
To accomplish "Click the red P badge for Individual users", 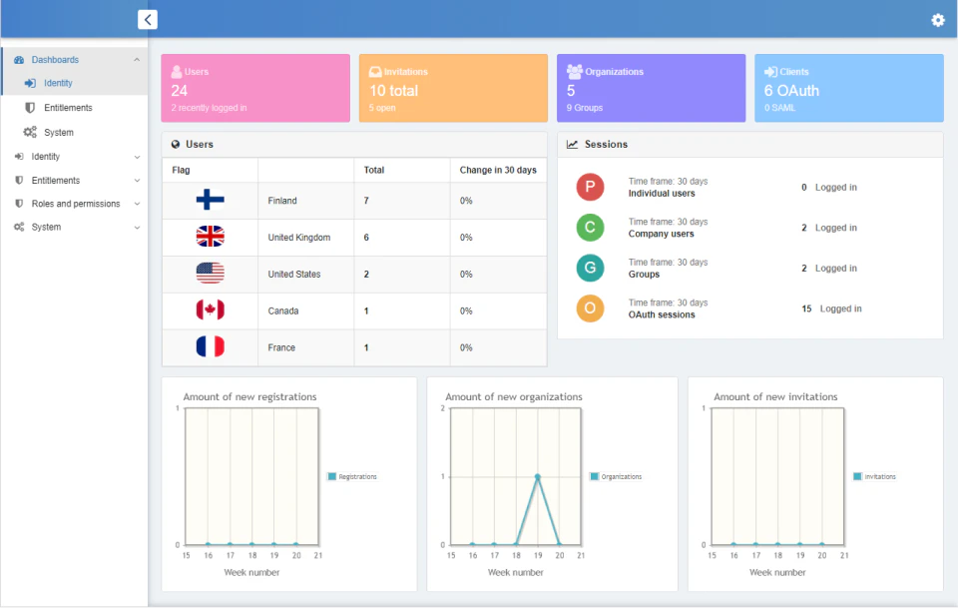I will (590, 187).
